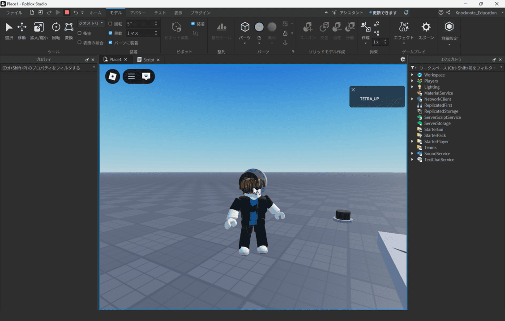Dismiss the TETRA_UP notification

tap(353, 90)
